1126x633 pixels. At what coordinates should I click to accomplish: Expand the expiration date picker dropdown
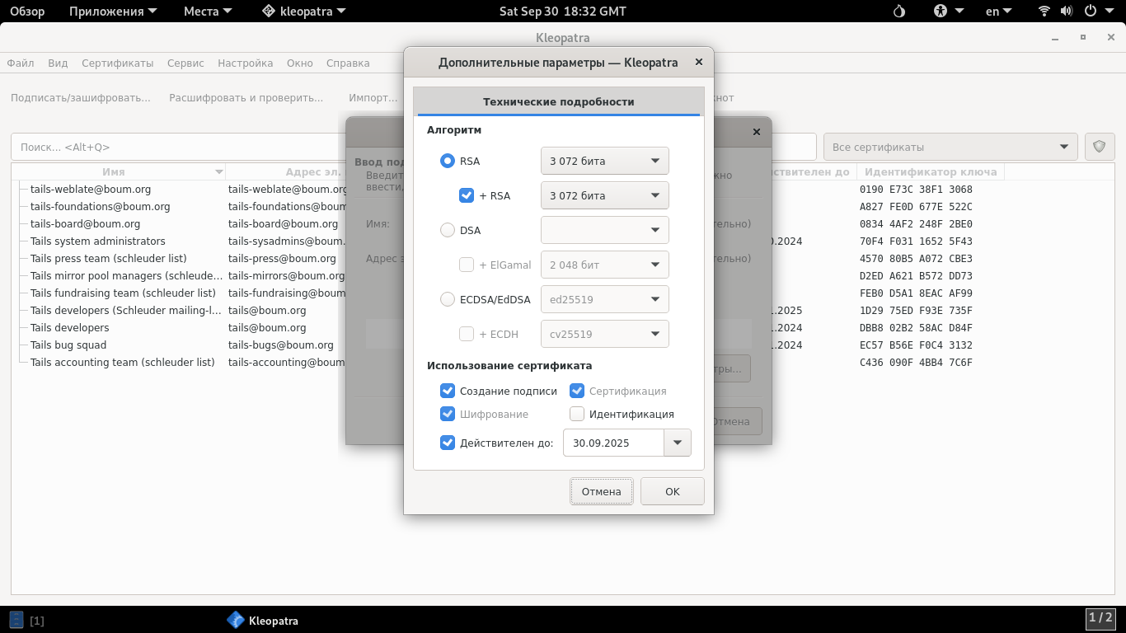pos(678,443)
